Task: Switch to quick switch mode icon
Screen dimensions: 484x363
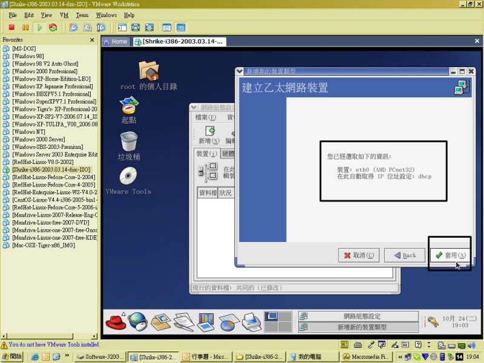Action: click(x=149, y=27)
